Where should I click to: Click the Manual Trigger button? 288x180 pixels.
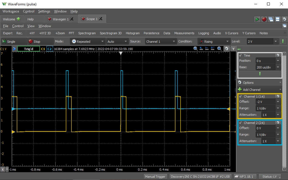tap(155, 177)
